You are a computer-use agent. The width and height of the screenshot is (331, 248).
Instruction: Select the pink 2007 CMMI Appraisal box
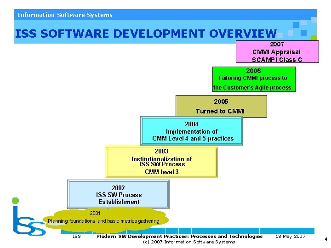[277, 51]
